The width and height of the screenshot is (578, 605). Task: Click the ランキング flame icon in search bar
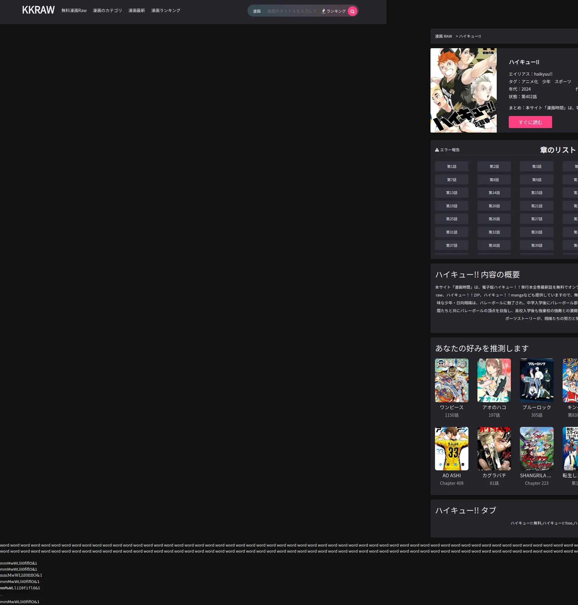tap(324, 11)
